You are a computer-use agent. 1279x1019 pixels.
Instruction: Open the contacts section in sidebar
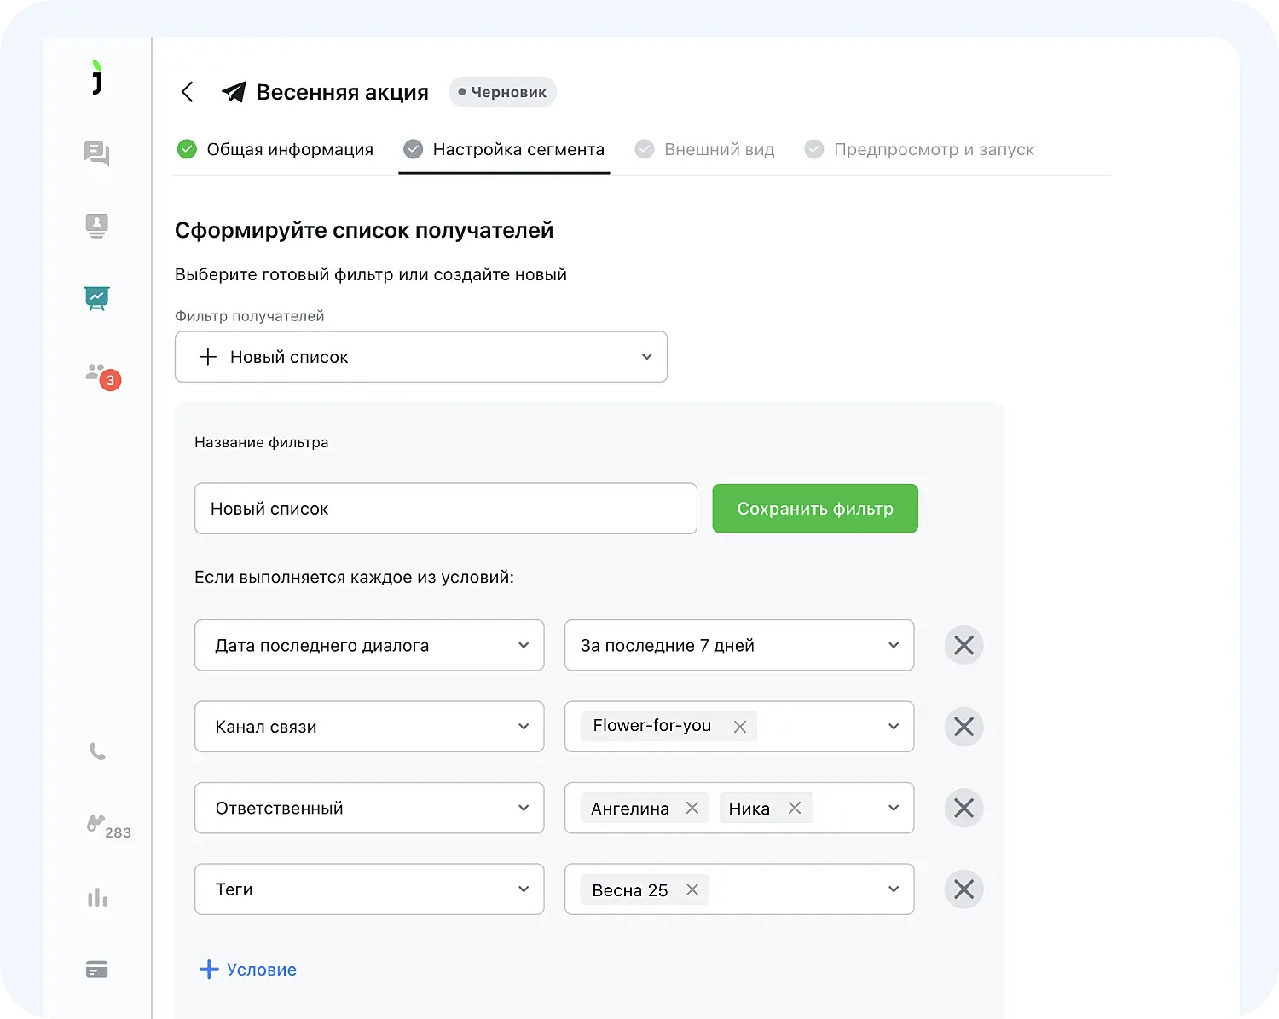pos(96,225)
